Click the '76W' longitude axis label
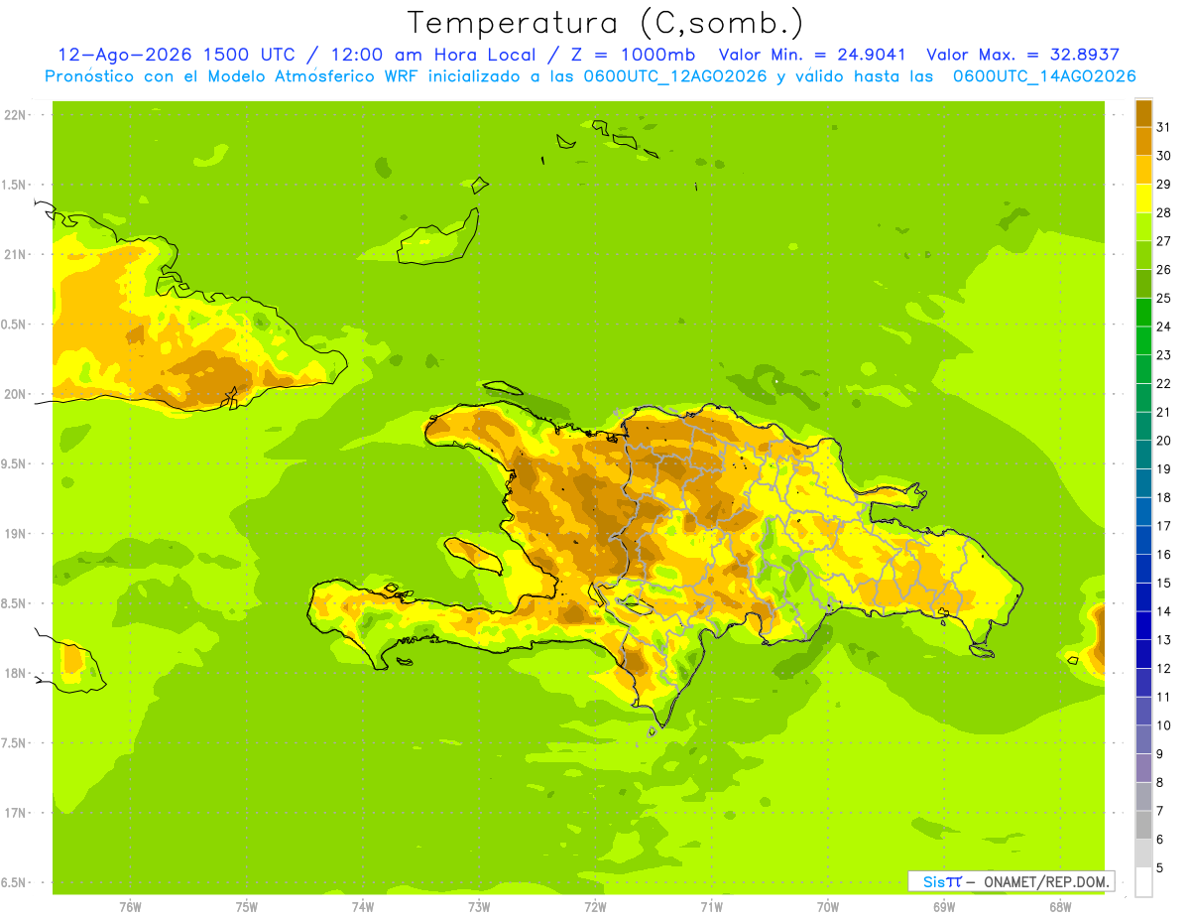The height and width of the screenshot is (920, 1190). 130,907
